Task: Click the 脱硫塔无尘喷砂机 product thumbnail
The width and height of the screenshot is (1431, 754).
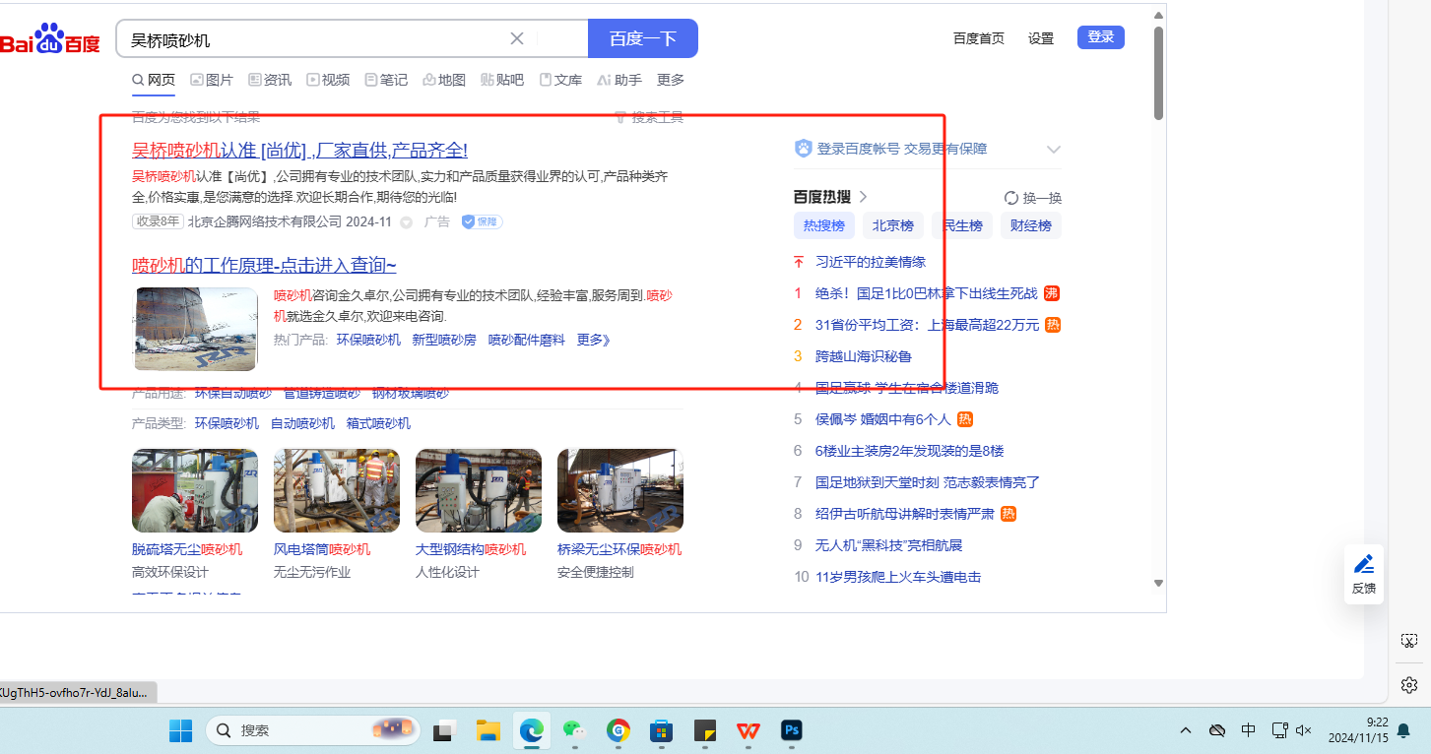Action: click(x=195, y=490)
